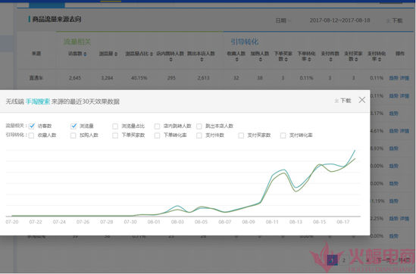This screenshot has height=274, width=416.
Task: Open 趋势 link in the 直通车 row
Action: [x=393, y=78]
